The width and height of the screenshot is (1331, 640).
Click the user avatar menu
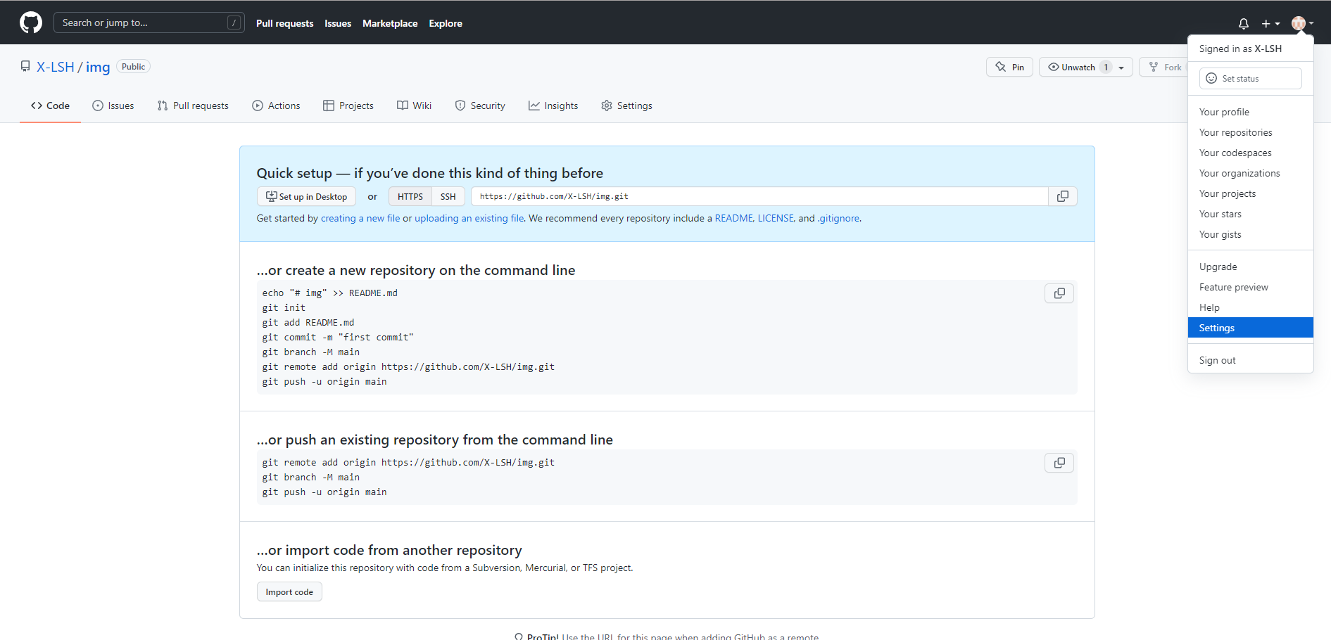(1302, 23)
